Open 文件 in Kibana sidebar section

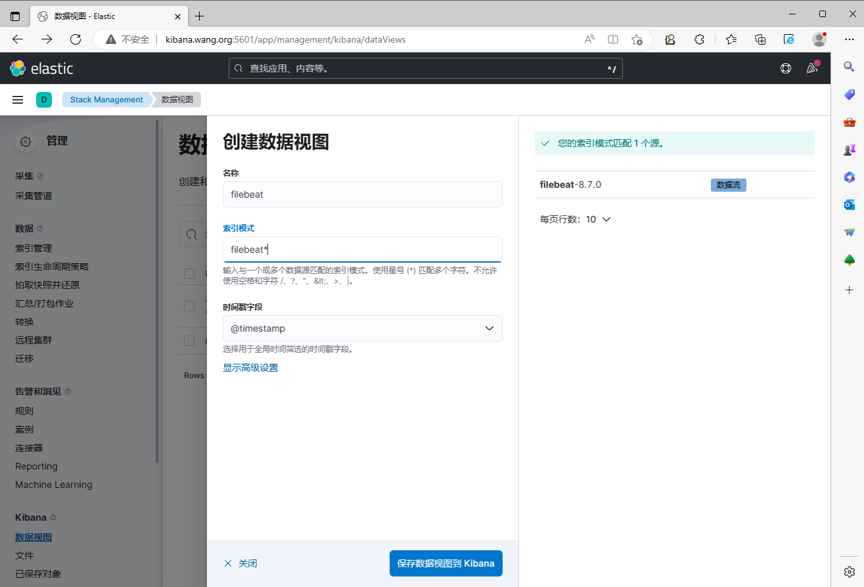coord(24,555)
